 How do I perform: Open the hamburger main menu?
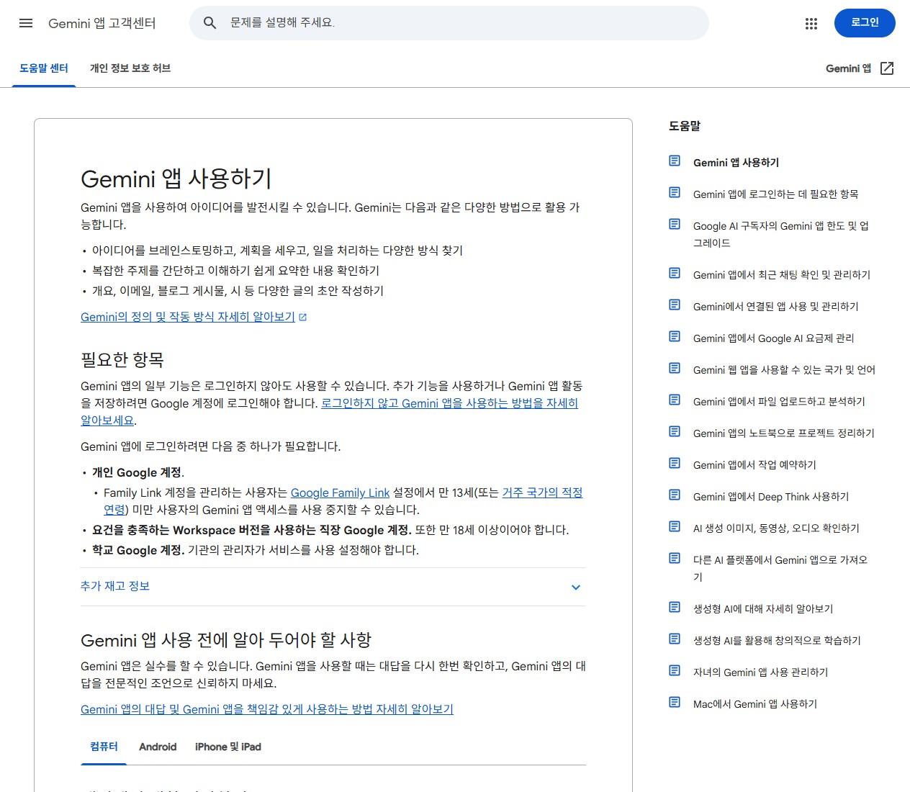pyautogui.click(x=26, y=23)
